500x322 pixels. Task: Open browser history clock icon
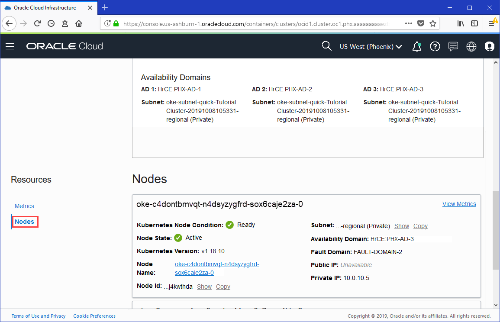[51, 23]
